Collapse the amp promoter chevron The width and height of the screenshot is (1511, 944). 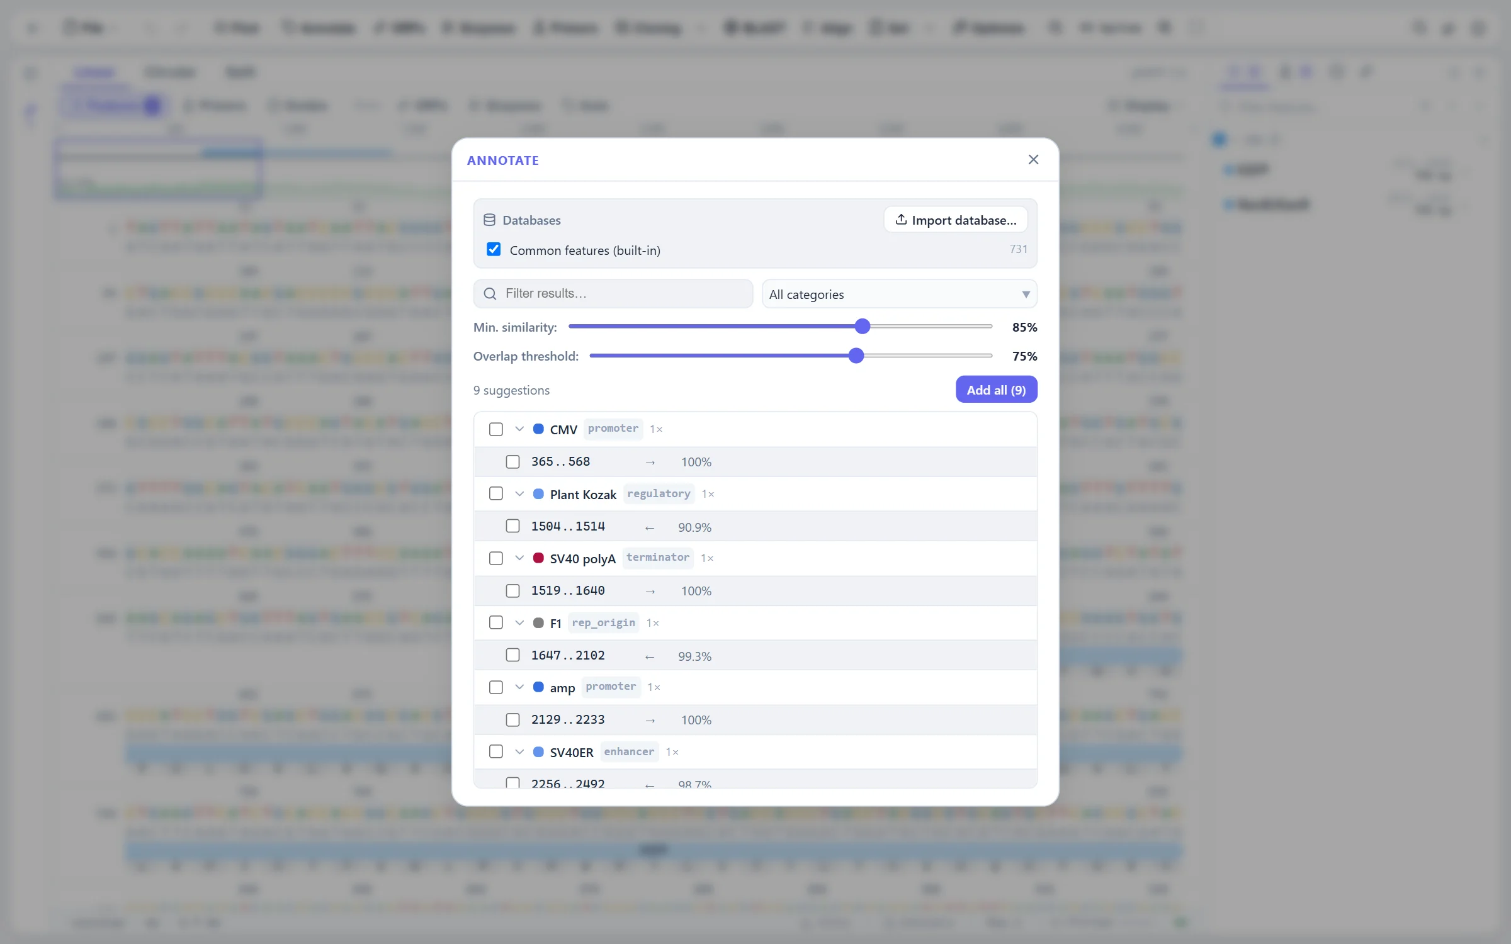click(x=519, y=687)
